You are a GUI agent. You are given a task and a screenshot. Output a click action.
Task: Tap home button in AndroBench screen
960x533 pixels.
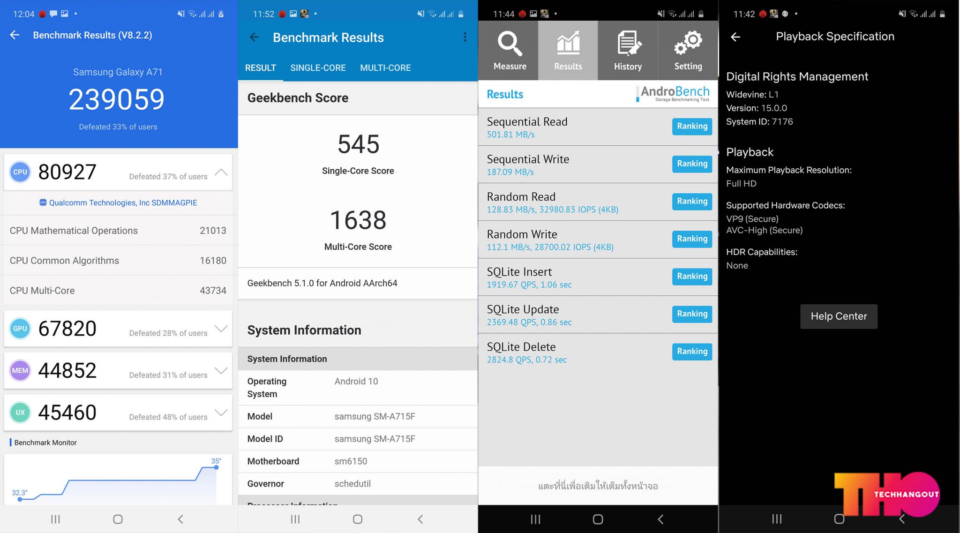click(x=598, y=519)
